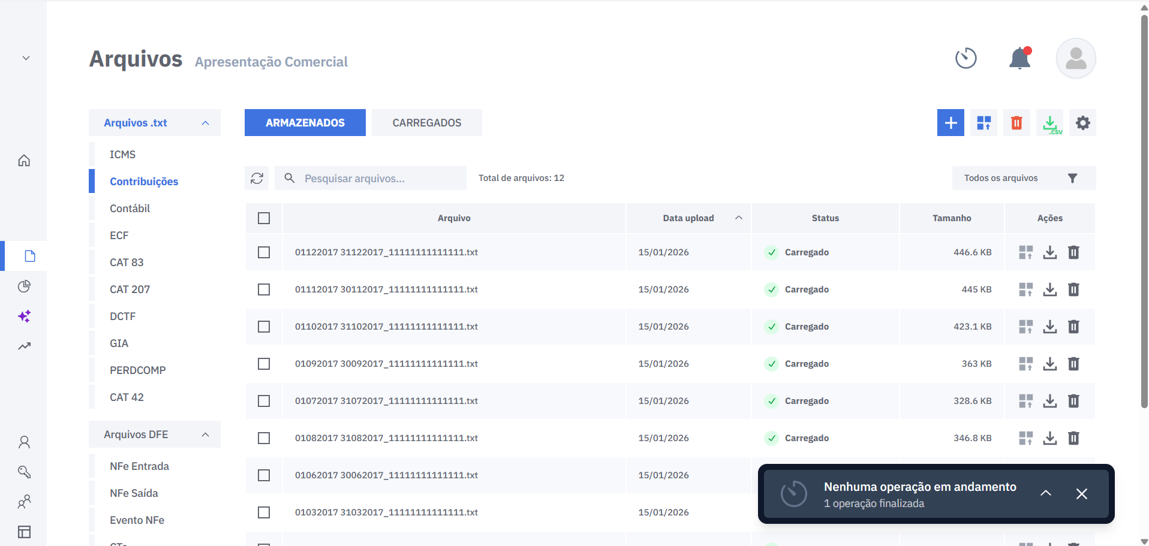The width and height of the screenshot is (1149, 546).
Task: Switch to the CARREGADOS tab
Action: 426,123
